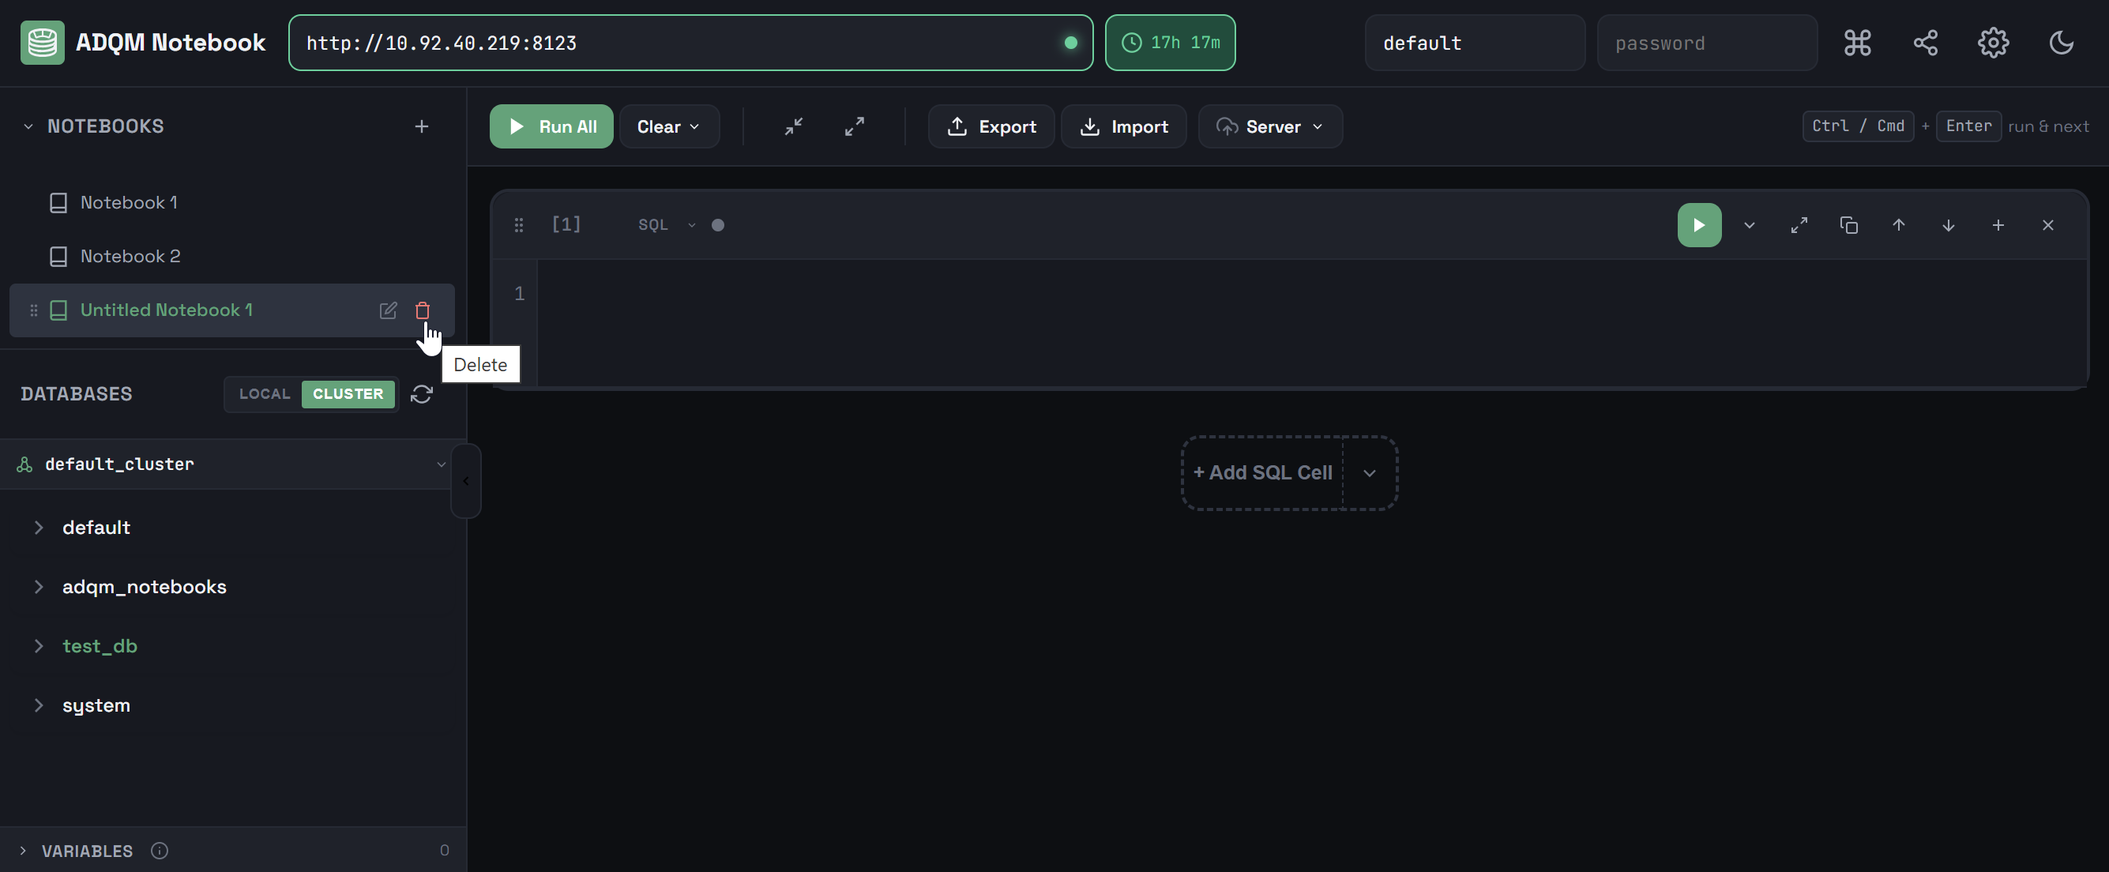Open the Server menu
The image size is (2109, 872).
pos(1269,127)
